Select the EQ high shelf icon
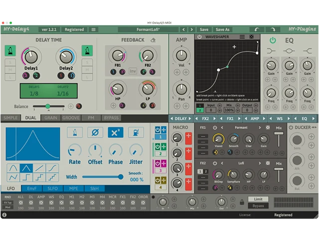The image size is (319, 239). point(307,51)
